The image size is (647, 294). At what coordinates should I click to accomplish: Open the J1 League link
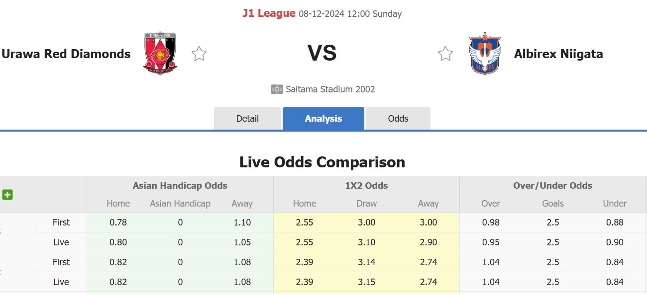269,13
